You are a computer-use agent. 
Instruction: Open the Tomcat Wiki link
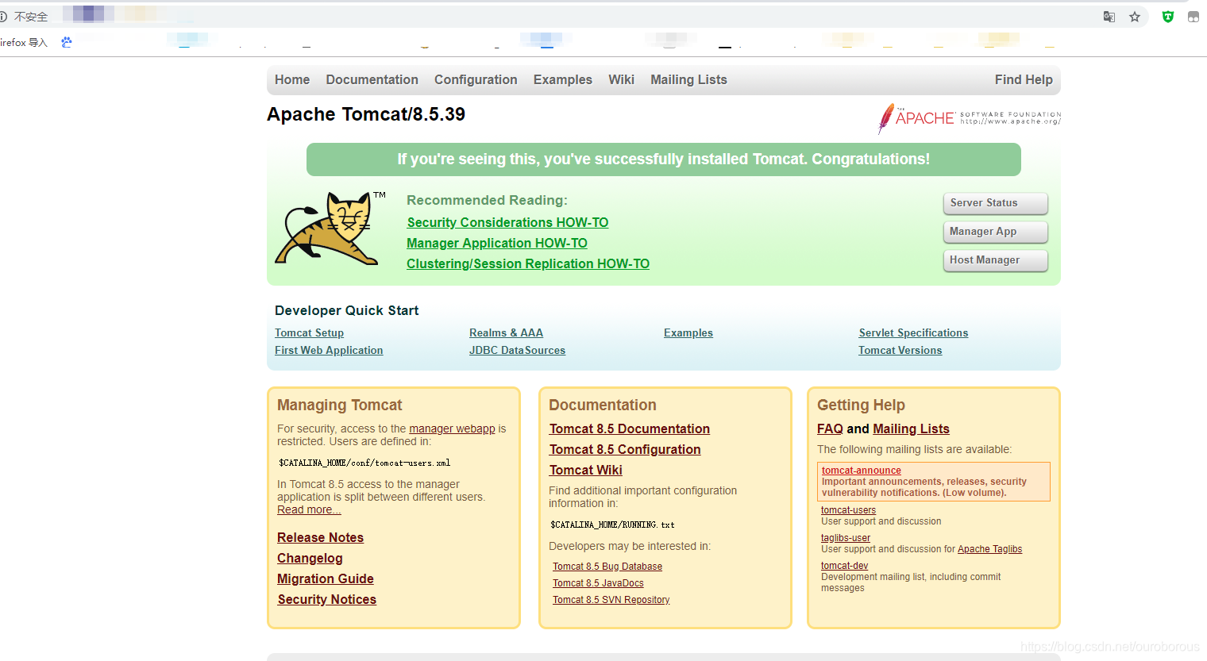585,471
